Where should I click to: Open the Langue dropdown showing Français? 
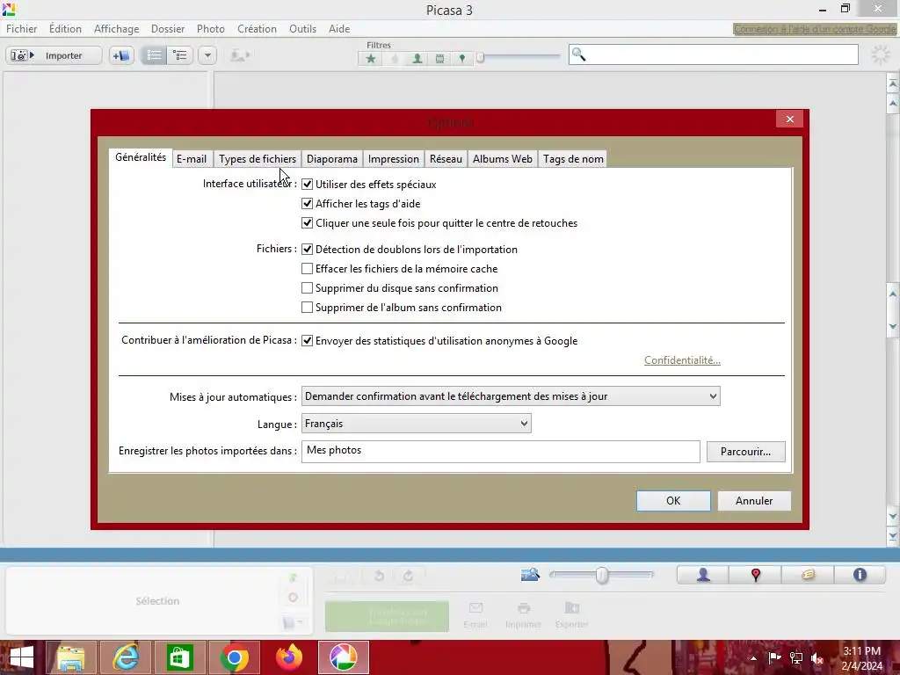tap(416, 424)
